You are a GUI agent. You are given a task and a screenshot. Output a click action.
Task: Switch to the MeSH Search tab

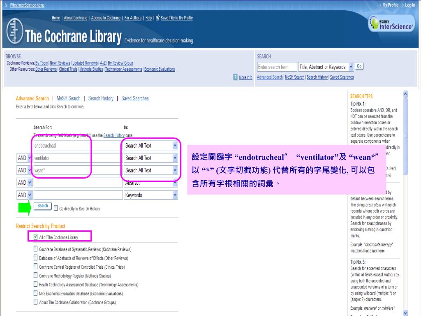[x=69, y=98]
